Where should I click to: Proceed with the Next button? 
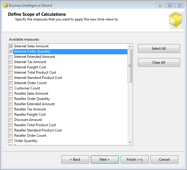pos(105,159)
